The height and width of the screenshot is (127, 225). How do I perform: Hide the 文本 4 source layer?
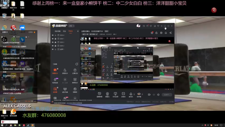coord(53,35)
